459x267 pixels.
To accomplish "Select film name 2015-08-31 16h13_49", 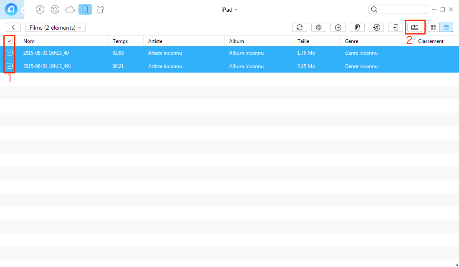I will [x=46, y=53].
